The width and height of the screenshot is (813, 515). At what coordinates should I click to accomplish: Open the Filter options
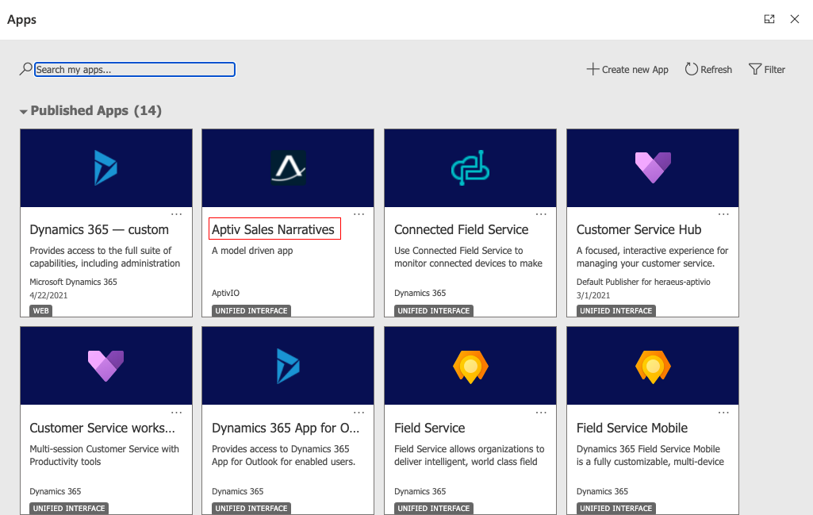point(767,70)
